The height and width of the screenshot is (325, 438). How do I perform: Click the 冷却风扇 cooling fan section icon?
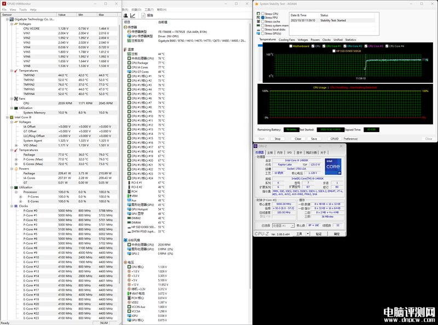125,240
